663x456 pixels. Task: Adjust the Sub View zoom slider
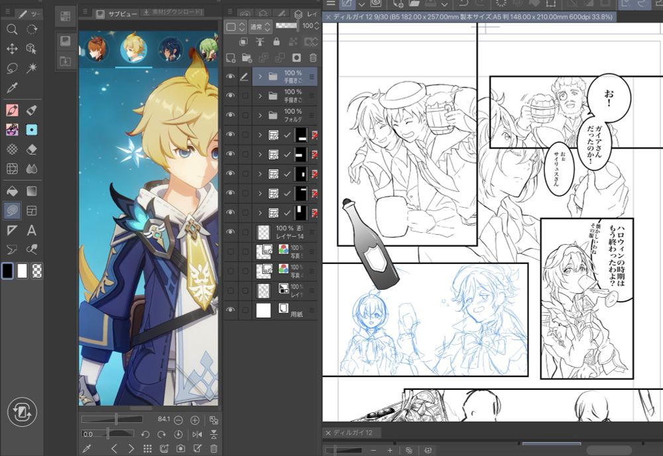point(112,419)
